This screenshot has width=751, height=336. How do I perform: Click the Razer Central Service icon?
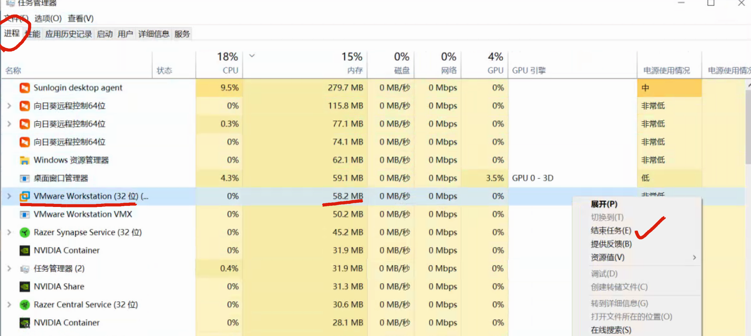click(x=24, y=305)
